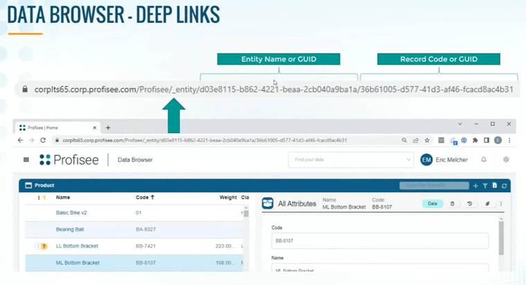Image resolution: width=526 pixels, height=285 pixels.
Task: Click the Code field containing BB-8107
Action: [380, 241]
